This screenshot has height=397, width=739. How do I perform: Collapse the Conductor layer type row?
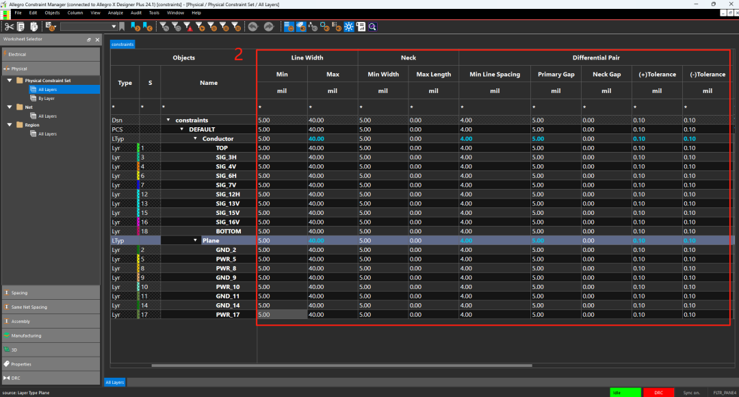(x=195, y=139)
